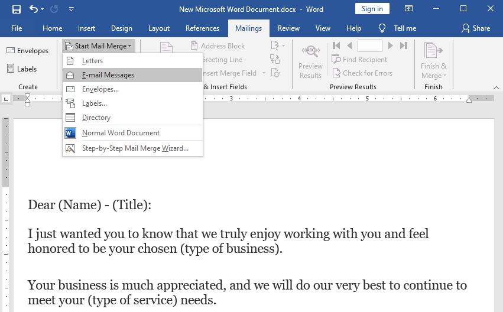Click the Previous Record arrow icon
This screenshot has width=503, height=312.
[350, 45]
